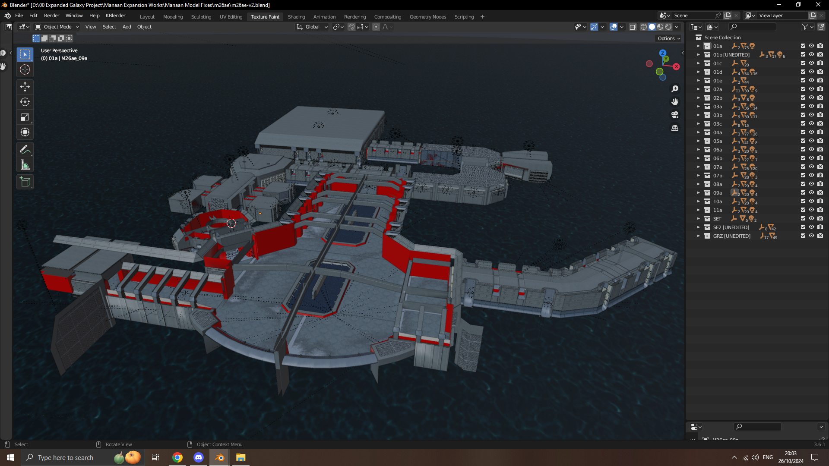The width and height of the screenshot is (829, 466).
Task: Switch perspective/orthographic grid icon
Action: point(675,128)
